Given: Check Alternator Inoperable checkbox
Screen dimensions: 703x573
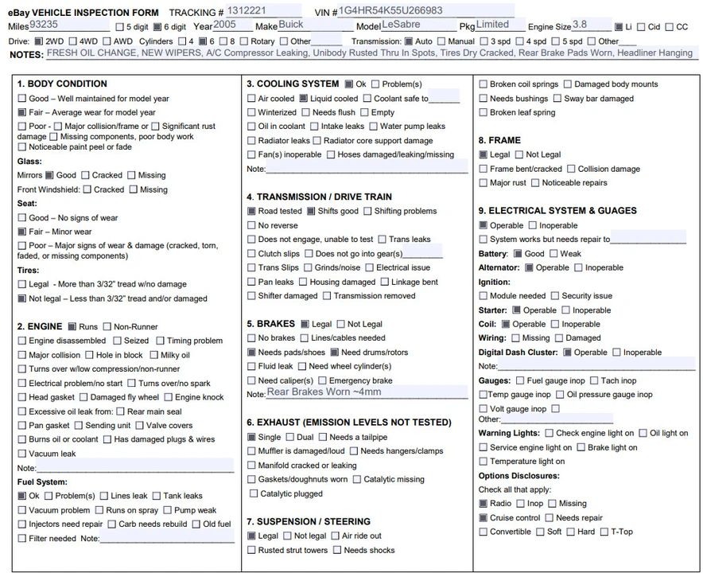Looking at the screenshot, I should pos(578,267).
